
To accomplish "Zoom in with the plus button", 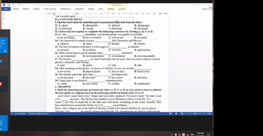I will [204, 113].
